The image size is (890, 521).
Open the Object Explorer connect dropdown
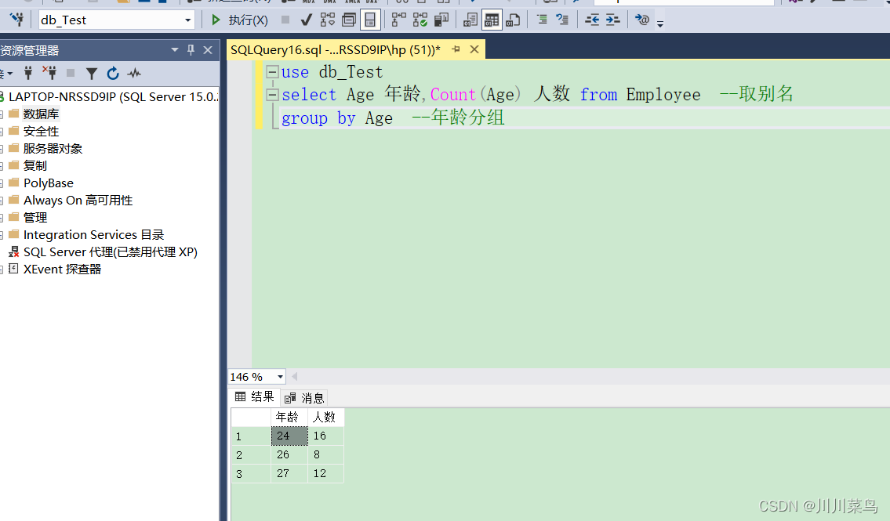point(5,74)
